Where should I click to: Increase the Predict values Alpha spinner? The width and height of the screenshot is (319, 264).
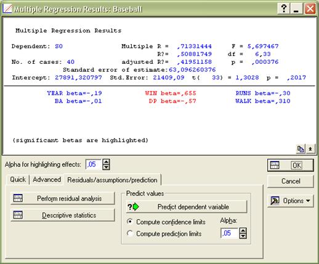click(x=243, y=231)
